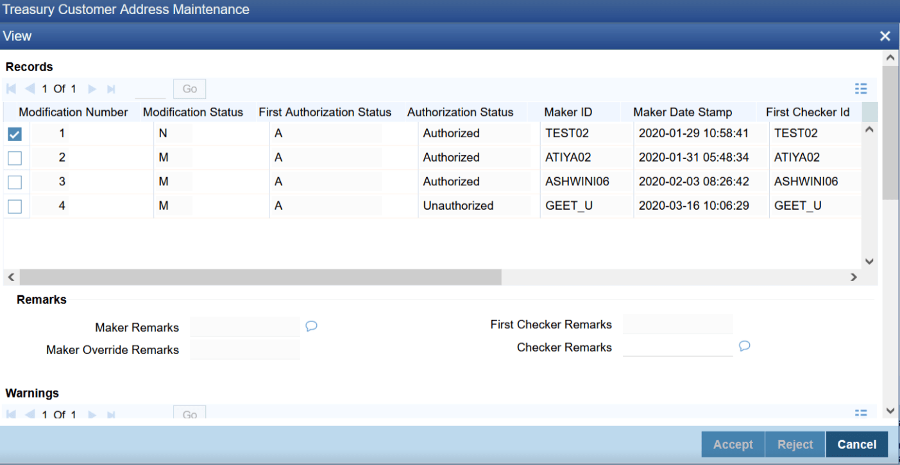The width and height of the screenshot is (900, 465).
Task: Click Go button in Records pager
Action: [x=190, y=89]
